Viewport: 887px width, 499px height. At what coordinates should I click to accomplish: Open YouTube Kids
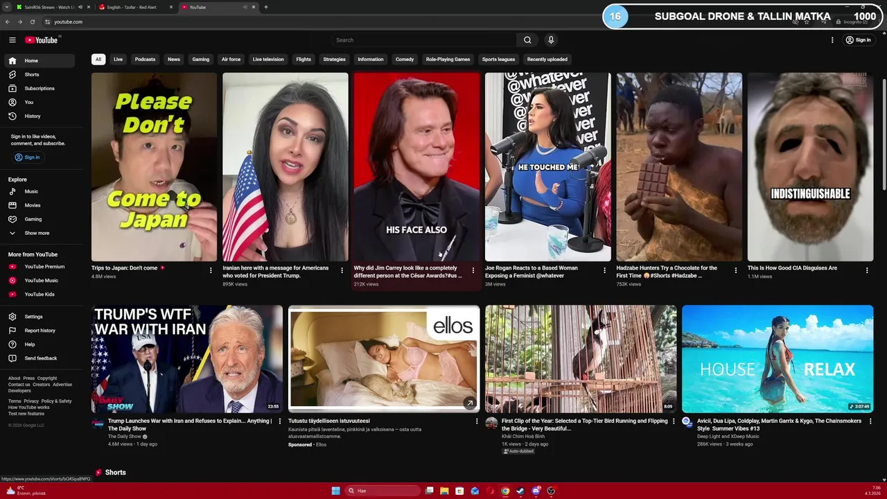(x=39, y=294)
